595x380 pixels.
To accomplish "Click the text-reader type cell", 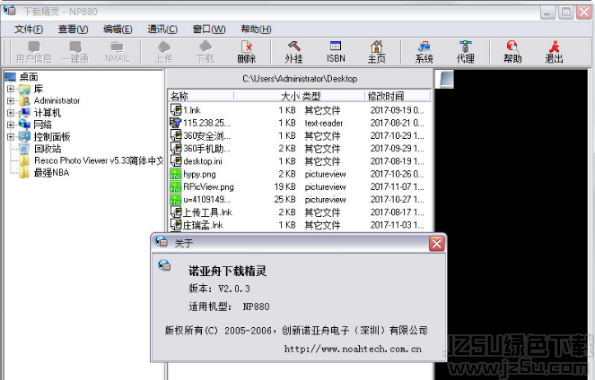I will [324, 123].
